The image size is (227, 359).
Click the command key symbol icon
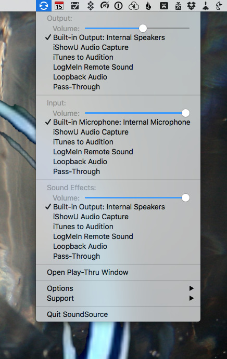(x=163, y=6)
